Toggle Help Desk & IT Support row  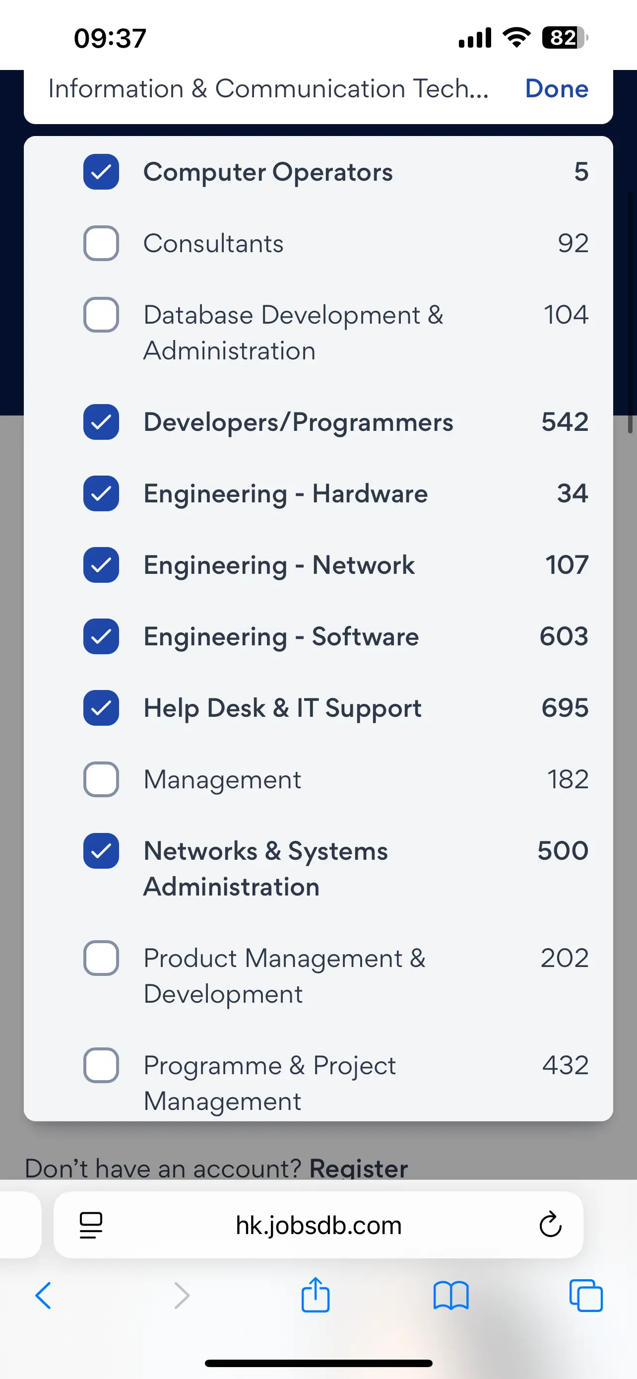click(318, 708)
